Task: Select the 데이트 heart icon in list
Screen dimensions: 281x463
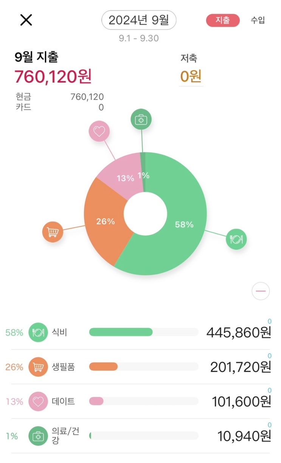Action: [38, 401]
